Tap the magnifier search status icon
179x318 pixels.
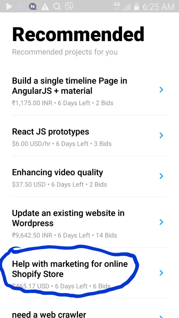coord(57,7)
